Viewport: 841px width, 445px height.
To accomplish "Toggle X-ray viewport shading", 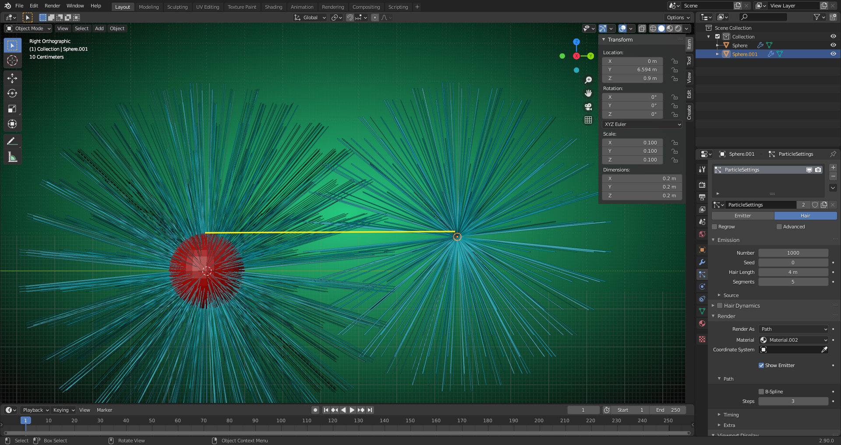I will pos(642,28).
